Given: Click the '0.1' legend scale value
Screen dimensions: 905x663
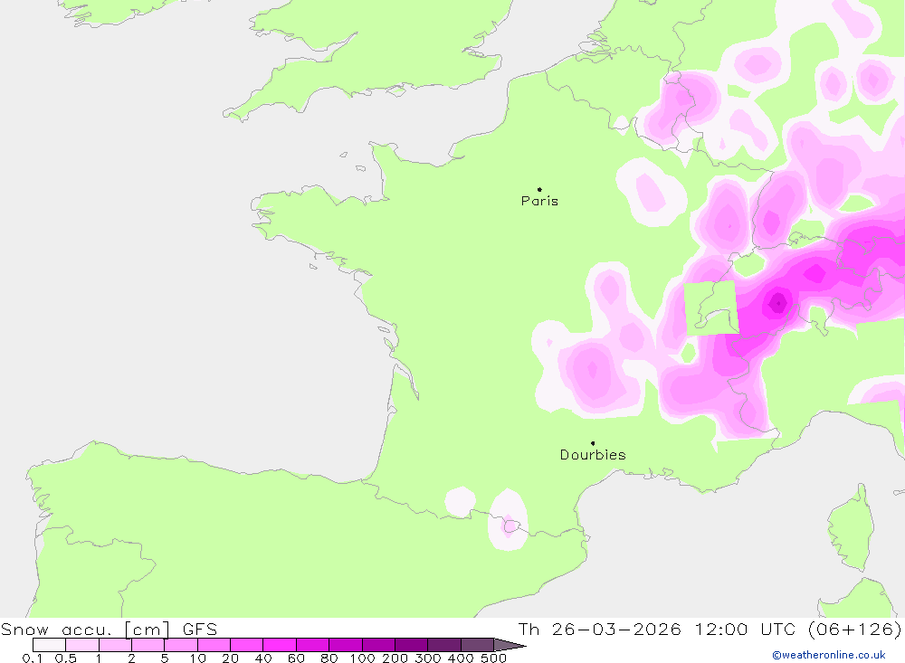Looking at the screenshot, I should pos(33,658).
